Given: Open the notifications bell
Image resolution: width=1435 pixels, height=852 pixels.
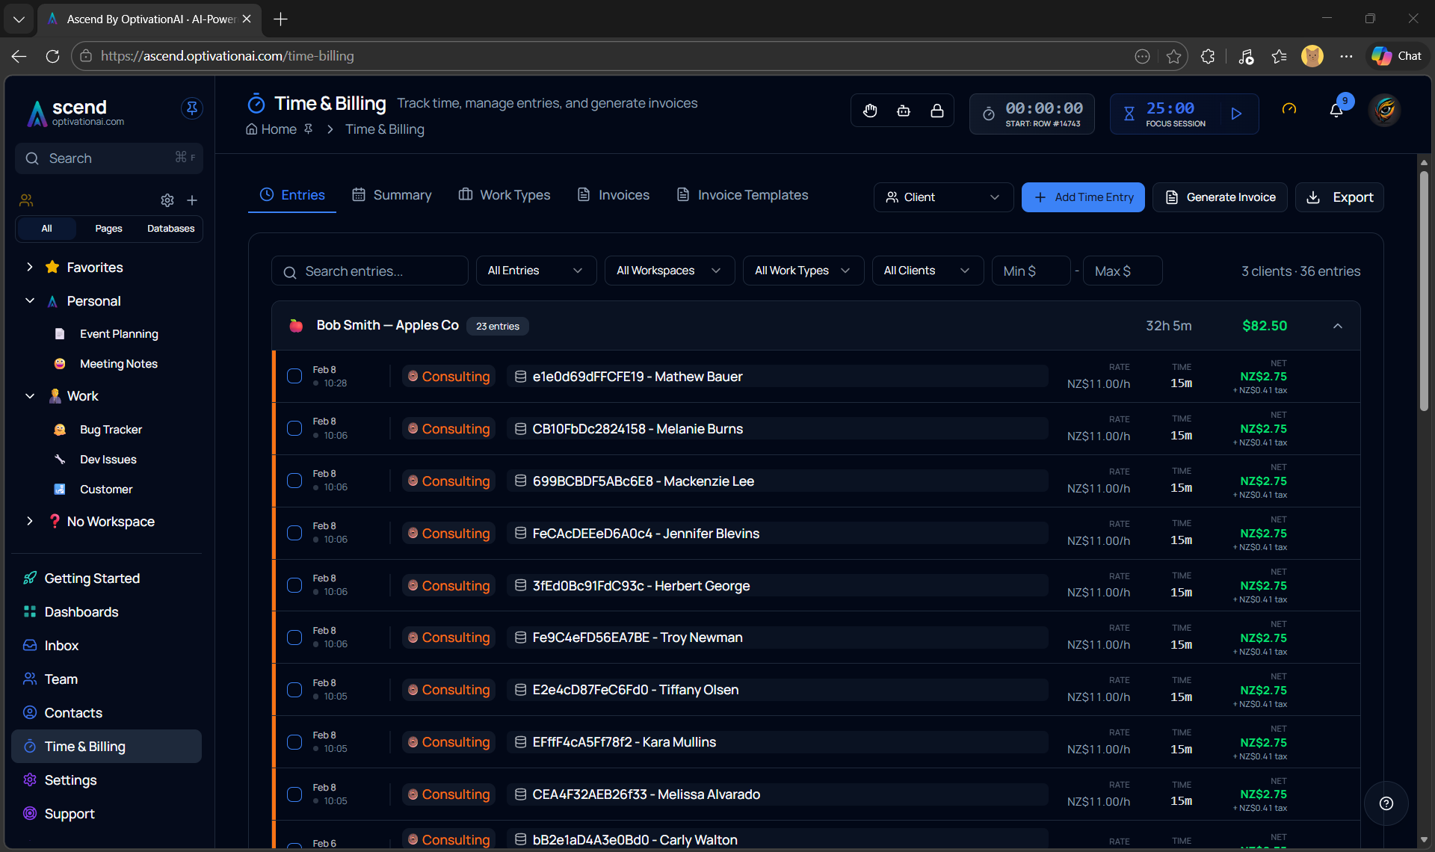Looking at the screenshot, I should tap(1336, 111).
